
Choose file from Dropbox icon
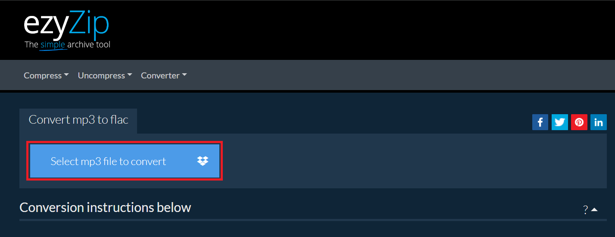tap(203, 161)
